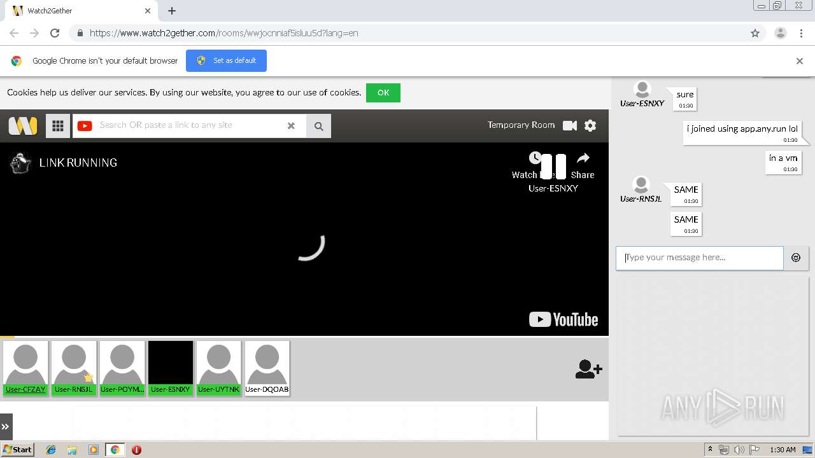
Task: Click the invite user add-person icon
Action: tap(588, 369)
